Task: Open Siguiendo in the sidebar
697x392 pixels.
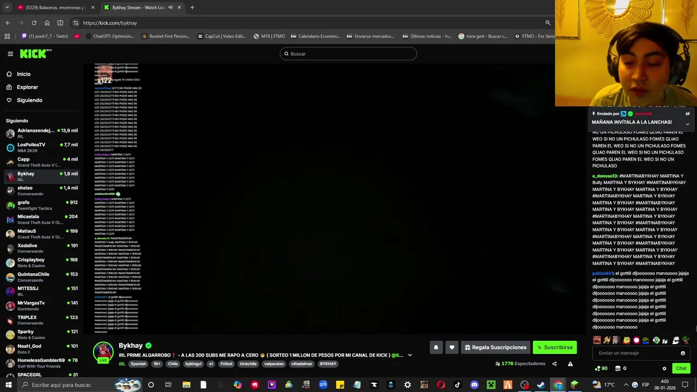Action: tap(25, 100)
